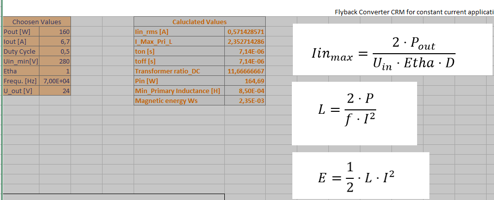Screen dimensions: 494x200
Task: Select the Duty Cycle value 0,5
Action: coord(55,51)
